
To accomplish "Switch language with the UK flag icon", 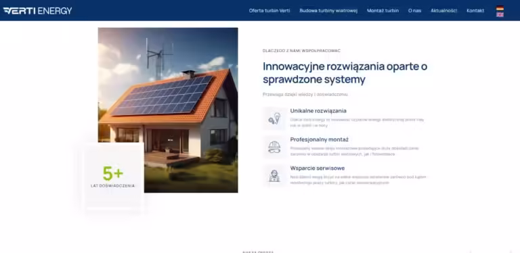I will (500, 15).
